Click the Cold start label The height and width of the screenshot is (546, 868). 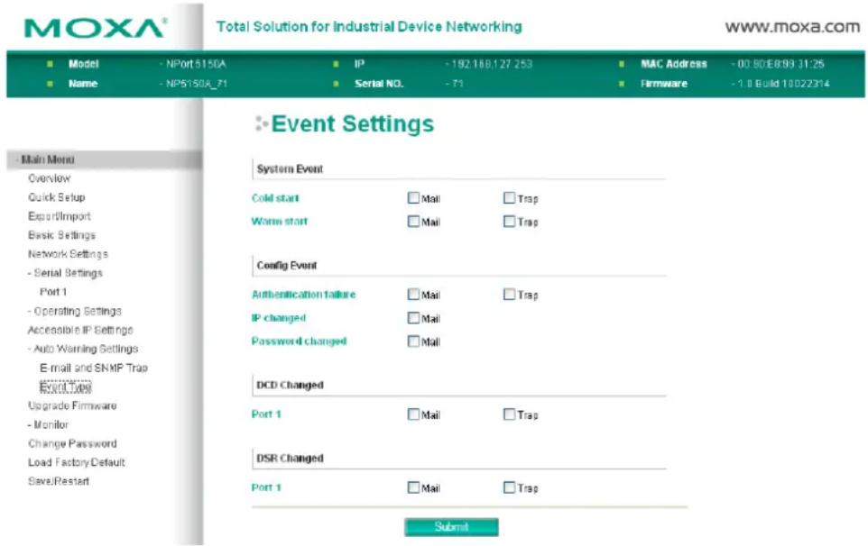click(275, 198)
